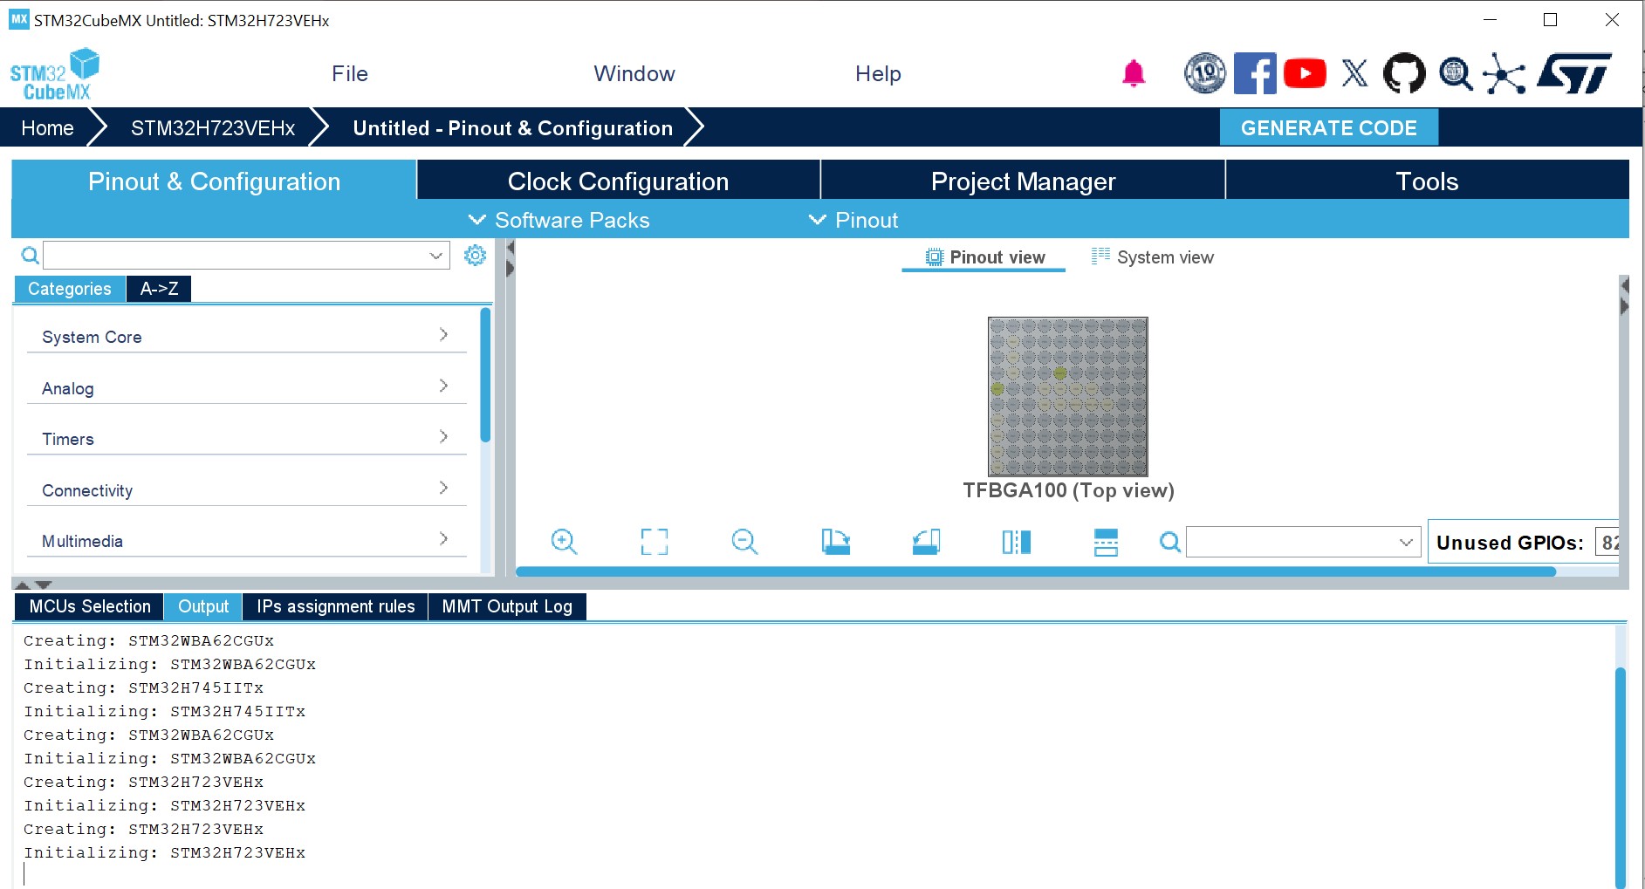Click the ST logo icon
1645x889 pixels.
point(1574,73)
